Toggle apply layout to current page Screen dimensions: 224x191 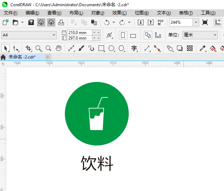(158, 35)
